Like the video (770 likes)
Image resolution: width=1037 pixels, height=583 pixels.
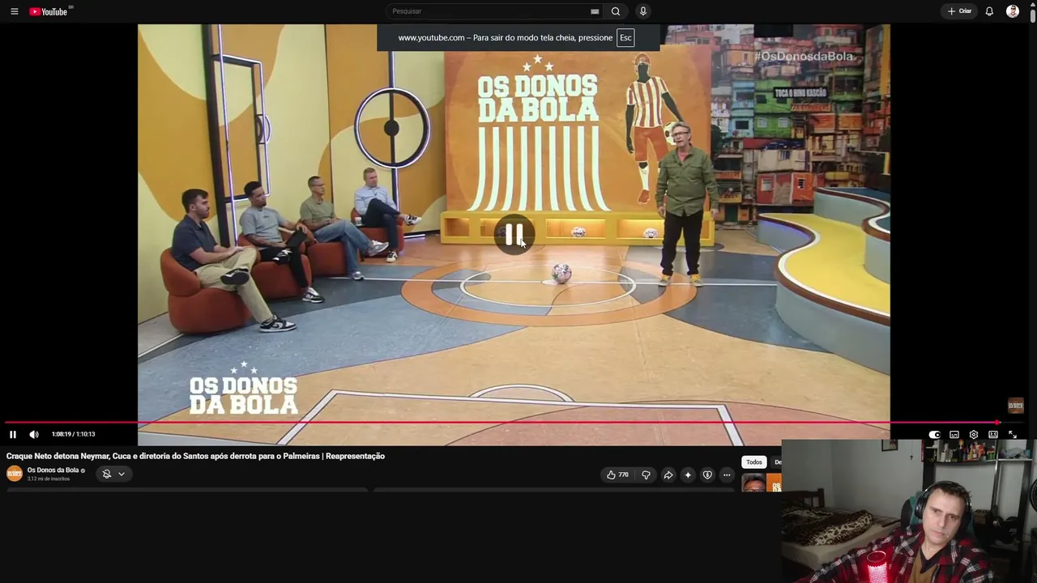(x=617, y=475)
